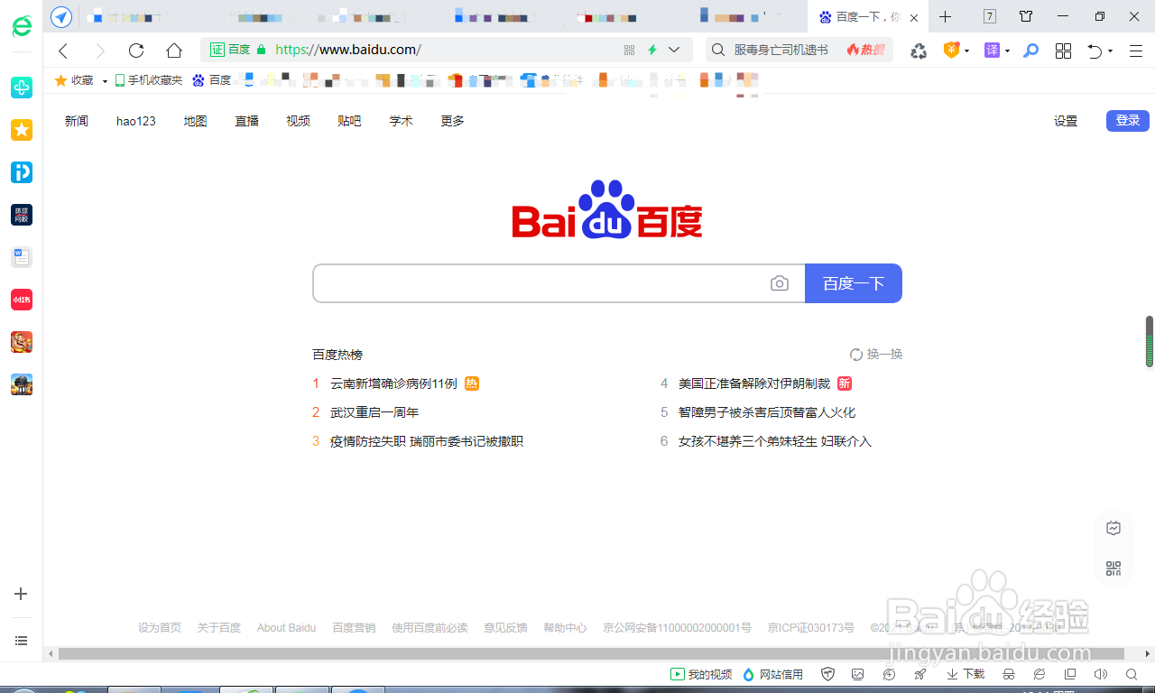Click the 百度 bookmark in bookmarks bar
This screenshot has height=693, width=1155.
(212, 80)
